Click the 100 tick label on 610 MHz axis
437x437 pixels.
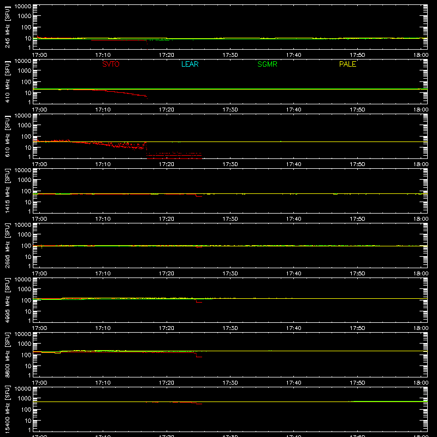pos(26,137)
